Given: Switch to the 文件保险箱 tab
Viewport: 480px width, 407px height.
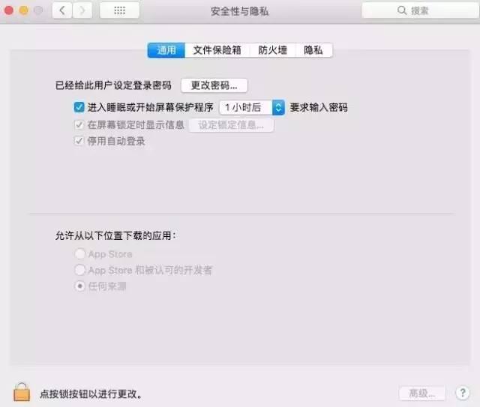Looking at the screenshot, I should (217, 50).
